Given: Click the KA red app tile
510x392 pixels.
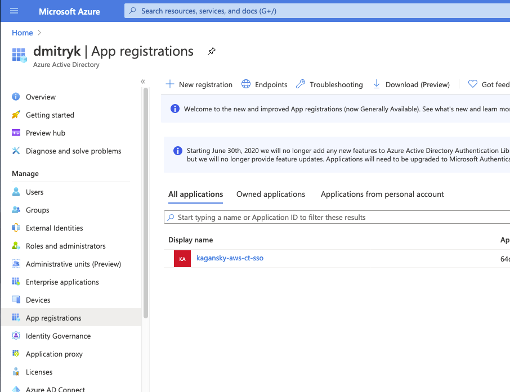Looking at the screenshot, I should [182, 259].
